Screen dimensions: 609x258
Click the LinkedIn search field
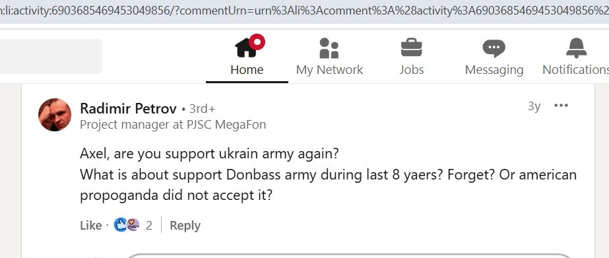point(51,56)
